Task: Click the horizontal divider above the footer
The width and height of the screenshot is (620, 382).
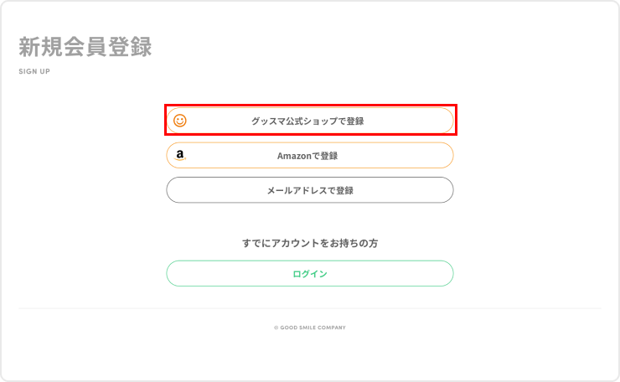Action: tap(309, 308)
